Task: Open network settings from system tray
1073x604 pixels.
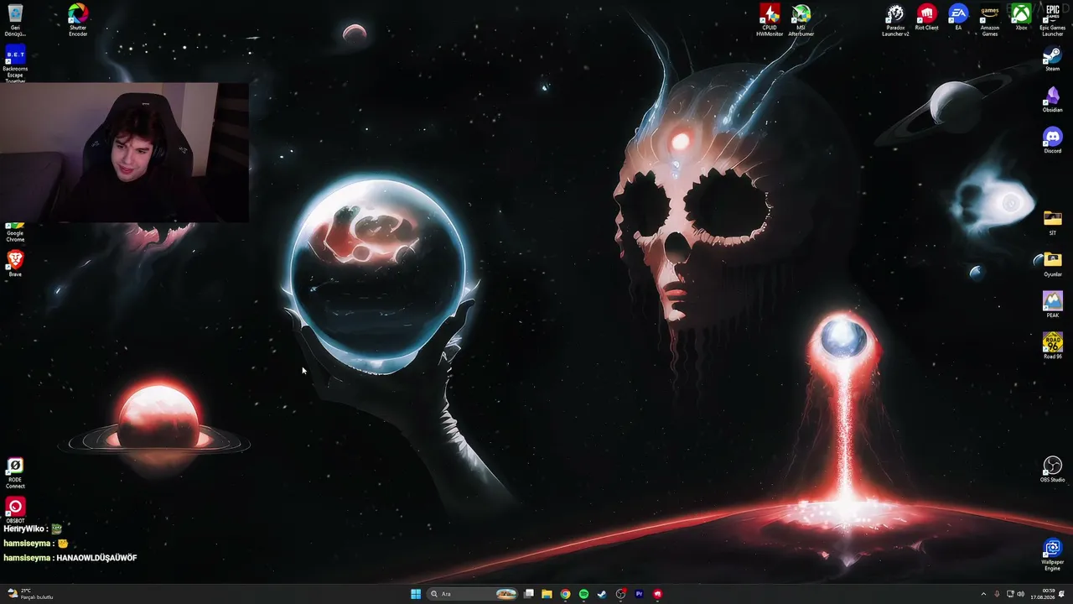Action: tap(1010, 594)
